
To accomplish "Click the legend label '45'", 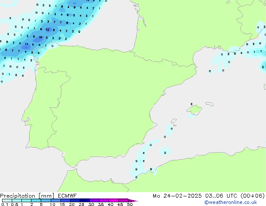I will pyautogui.click(x=120, y=204).
